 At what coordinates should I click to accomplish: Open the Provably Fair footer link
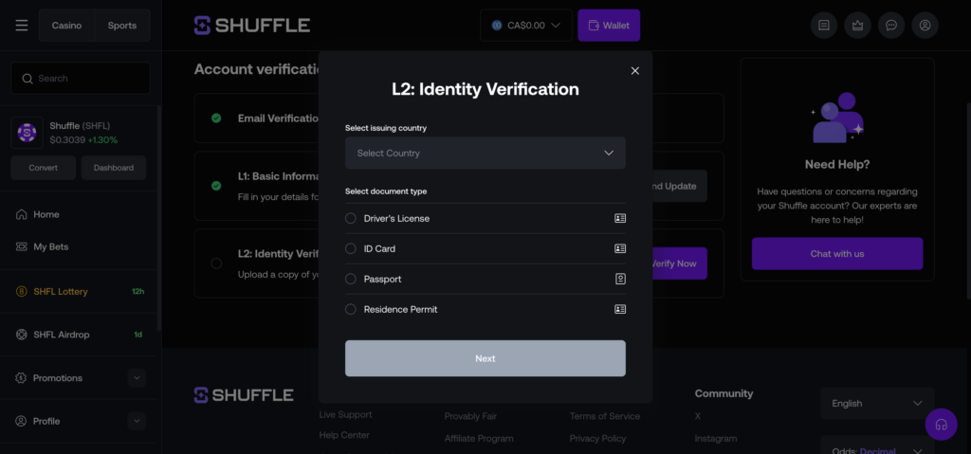coord(470,416)
